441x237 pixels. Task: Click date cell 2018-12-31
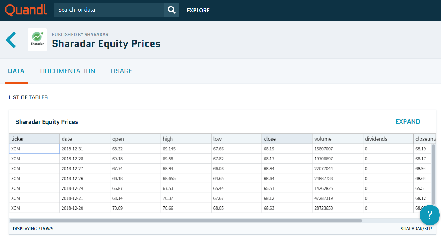tap(85, 149)
